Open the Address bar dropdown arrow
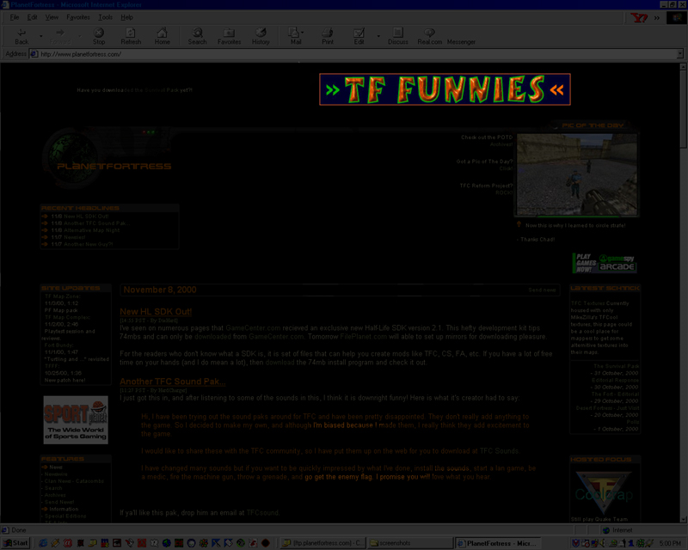Screen dimensions: 688x550 [x=679, y=54]
